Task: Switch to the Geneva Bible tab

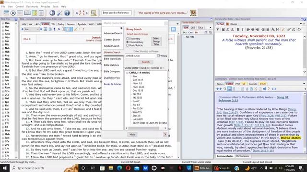Action: point(71,24)
